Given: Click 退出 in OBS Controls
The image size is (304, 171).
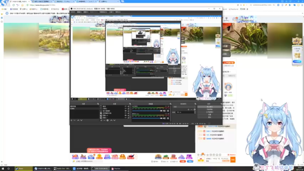Looking at the screenshot, I should pos(210,117).
